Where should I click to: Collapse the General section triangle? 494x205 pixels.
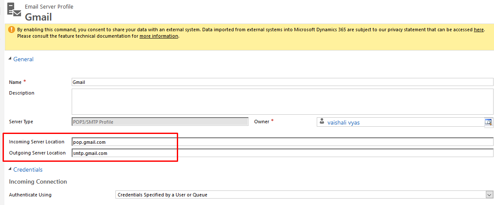tap(10, 59)
